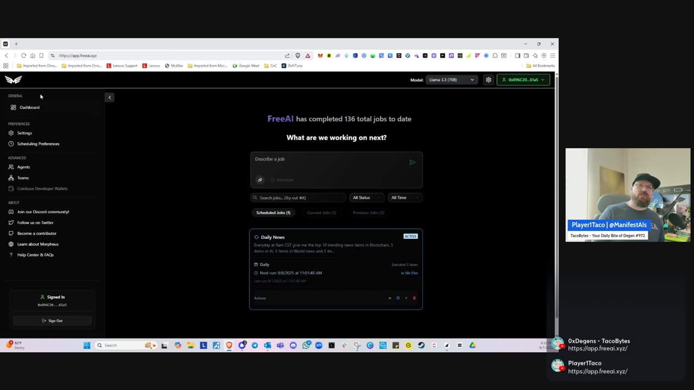Viewport: 694px width, 390px height.
Task: Click the Sign Out button
Action: (52, 321)
